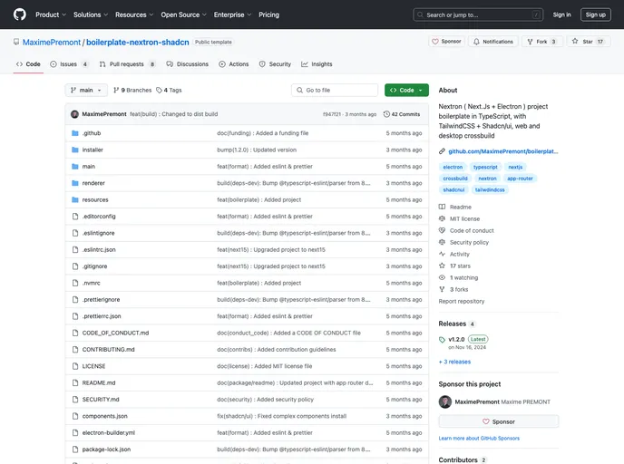Click the file icon beside .editorconfig
Viewport: 624px width, 464px height.
click(x=74, y=217)
